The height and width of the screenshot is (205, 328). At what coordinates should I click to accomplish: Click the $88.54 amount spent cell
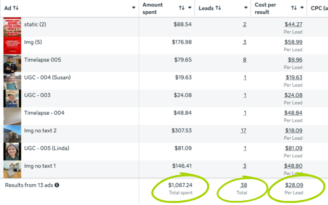tap(182, 24)
